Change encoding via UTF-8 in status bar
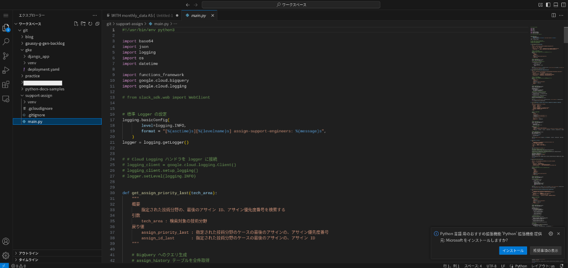 pyautogui.click(x=492, y=266)
